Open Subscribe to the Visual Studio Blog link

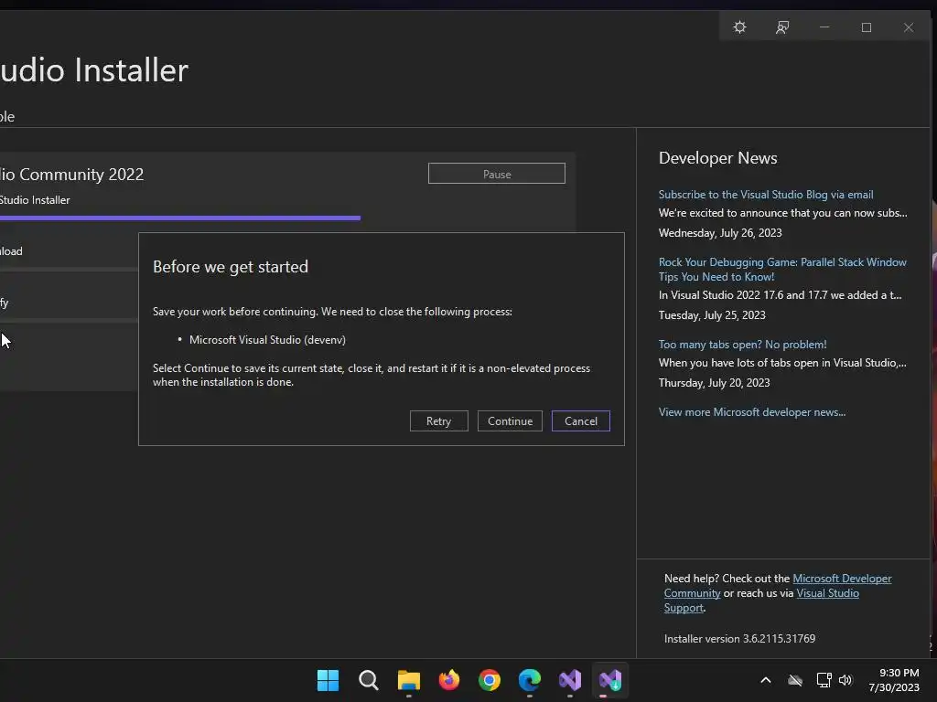(766, 195)
